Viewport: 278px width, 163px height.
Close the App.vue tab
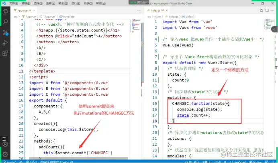click(x=34, y=10)
